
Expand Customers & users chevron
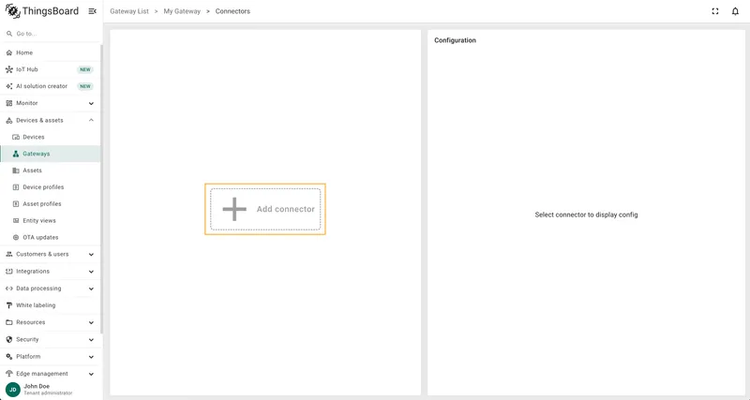[91, 254]
